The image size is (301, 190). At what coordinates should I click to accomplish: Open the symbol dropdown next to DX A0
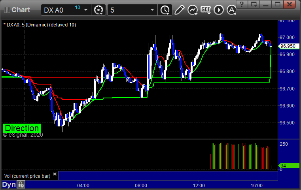86,10
